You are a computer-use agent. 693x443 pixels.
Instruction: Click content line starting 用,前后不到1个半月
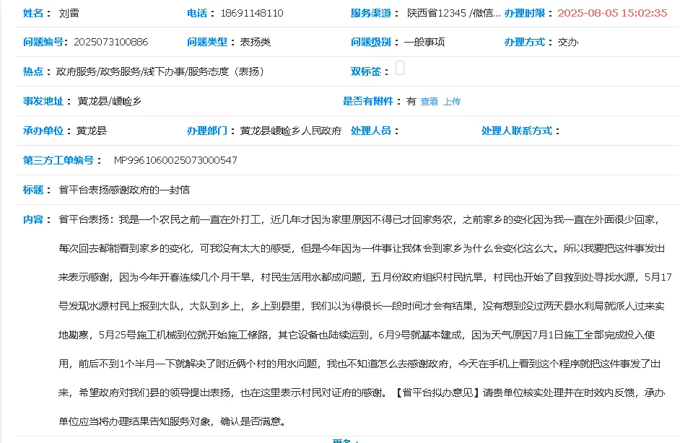click(x=359, y=364)
